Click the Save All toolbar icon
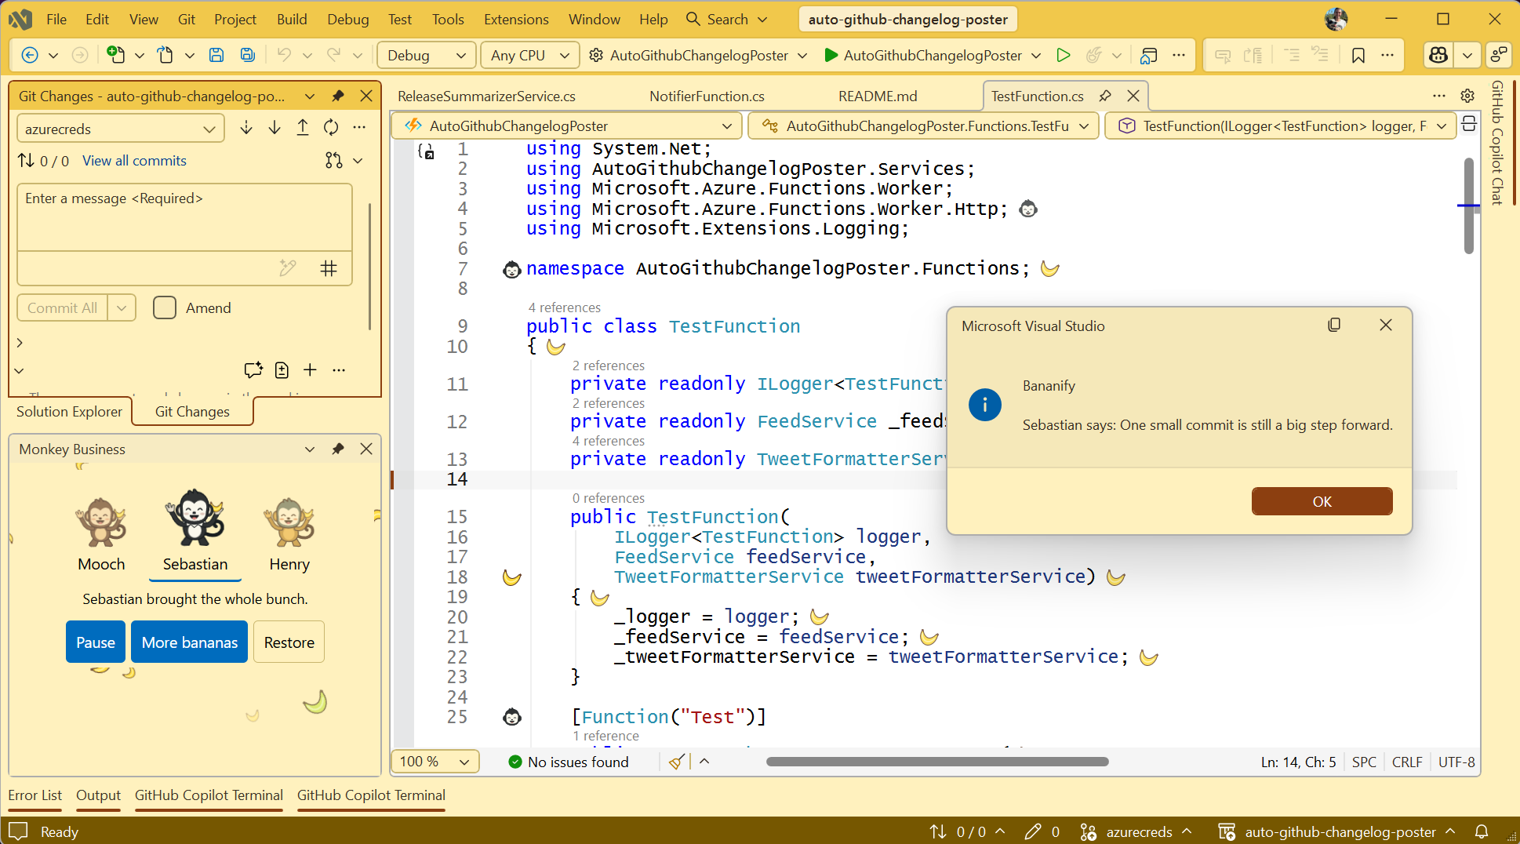This screenshot has width=1520, height=844. 247,55
